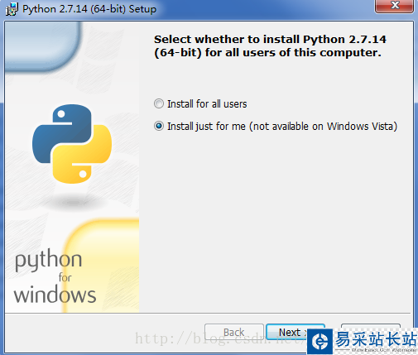Click the yellow rounded square decoration

101,266
